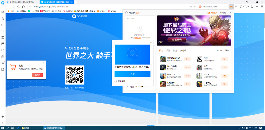Click the QR code image
The height and width of the screenshot is (130, 265).
click(x=75, y=75)
